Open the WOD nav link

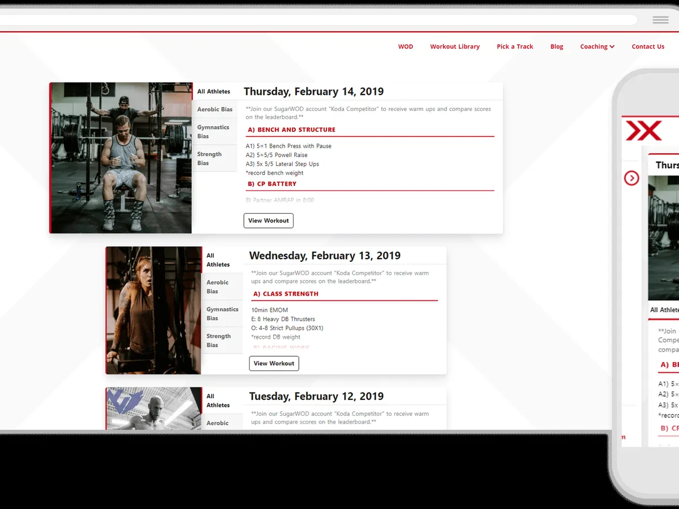point(406,46)
